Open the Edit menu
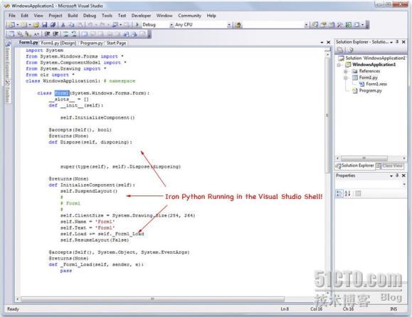This screenshot has height=317, width=412. 24,16
